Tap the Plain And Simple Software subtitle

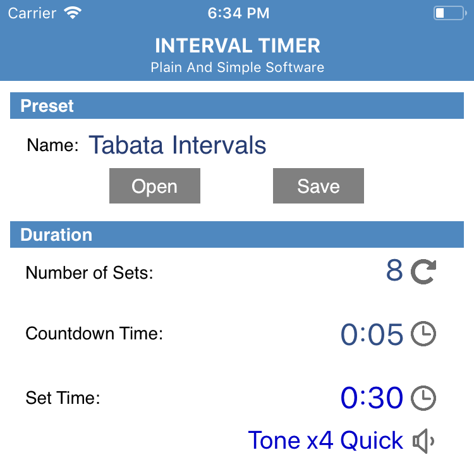point(238,67)
